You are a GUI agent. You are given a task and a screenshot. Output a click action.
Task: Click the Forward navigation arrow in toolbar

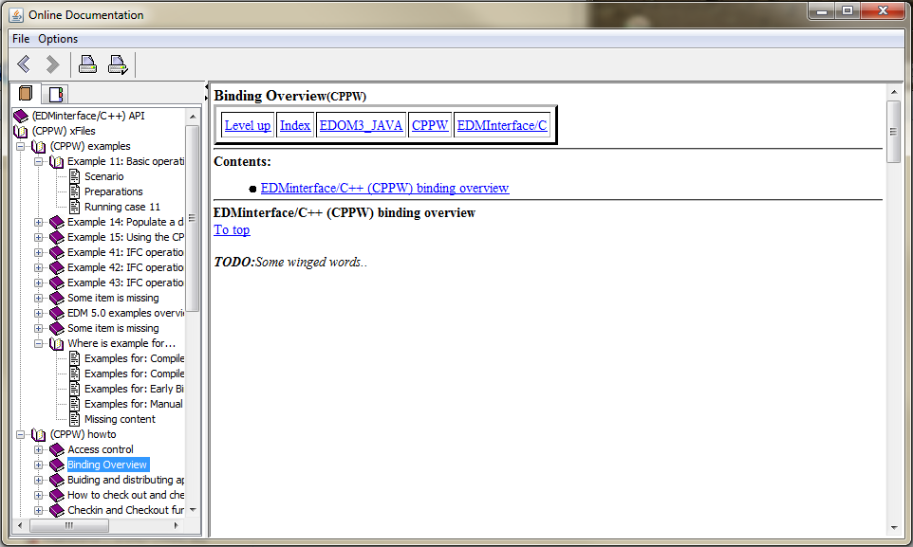point(52,64)
